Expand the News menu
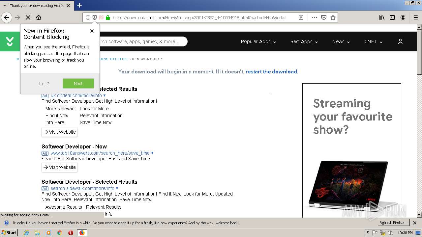Viewport: 422px width, 237px height. [341, 41]
